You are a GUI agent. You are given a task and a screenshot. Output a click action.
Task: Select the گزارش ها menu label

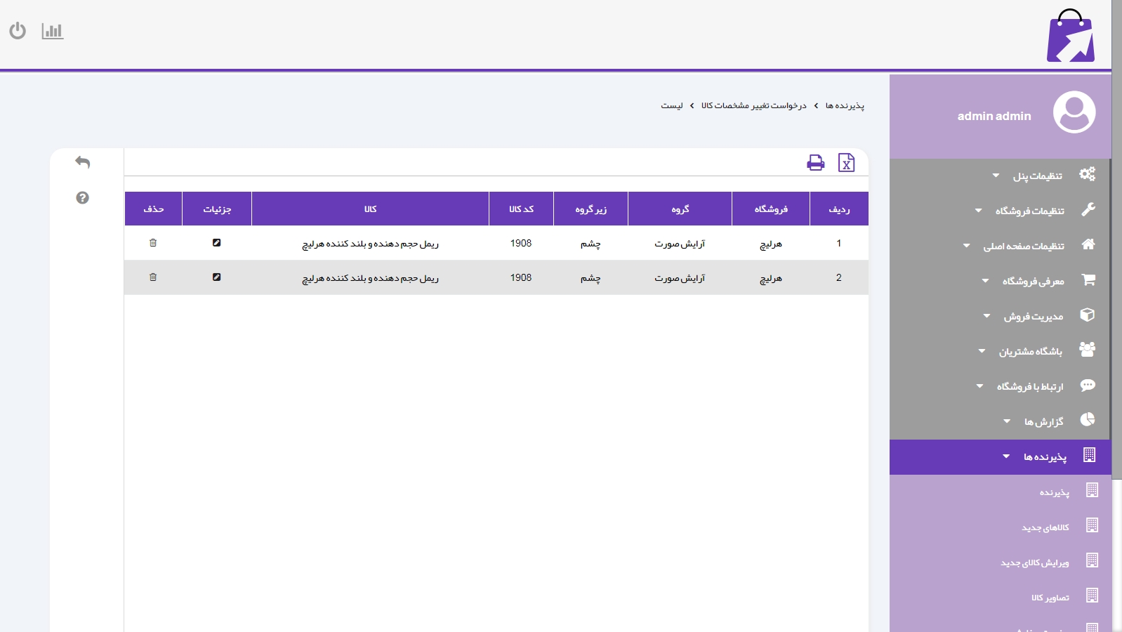click(1044, 421)
